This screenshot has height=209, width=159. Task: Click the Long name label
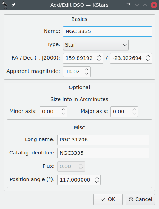tap(40, 140)
